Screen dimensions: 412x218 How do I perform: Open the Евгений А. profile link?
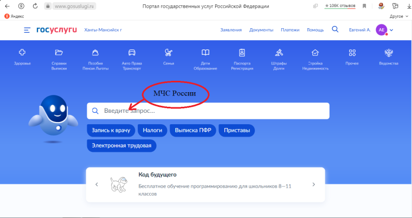360,30
